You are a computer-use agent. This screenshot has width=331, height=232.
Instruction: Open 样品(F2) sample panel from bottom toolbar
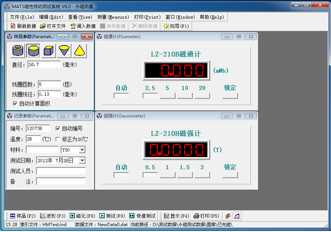tap(23, 216)
